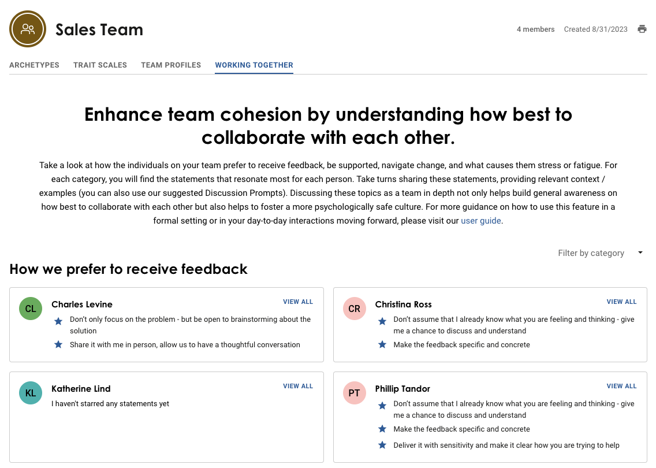
Task: Open the Team Profiles tab
Action: click(171, 65)
